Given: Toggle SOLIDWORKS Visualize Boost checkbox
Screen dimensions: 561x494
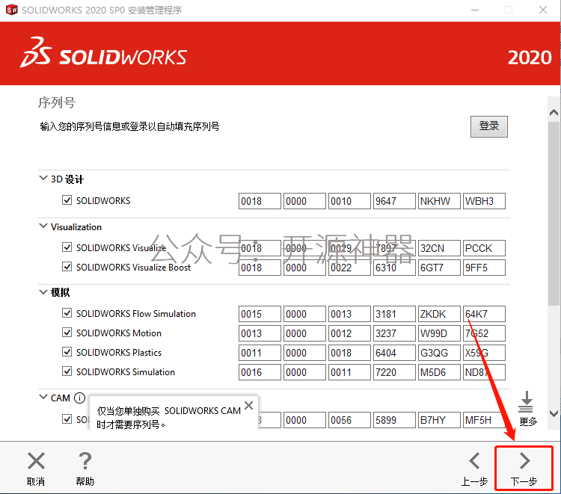Looking at the screenshot, I should [67, 266].
